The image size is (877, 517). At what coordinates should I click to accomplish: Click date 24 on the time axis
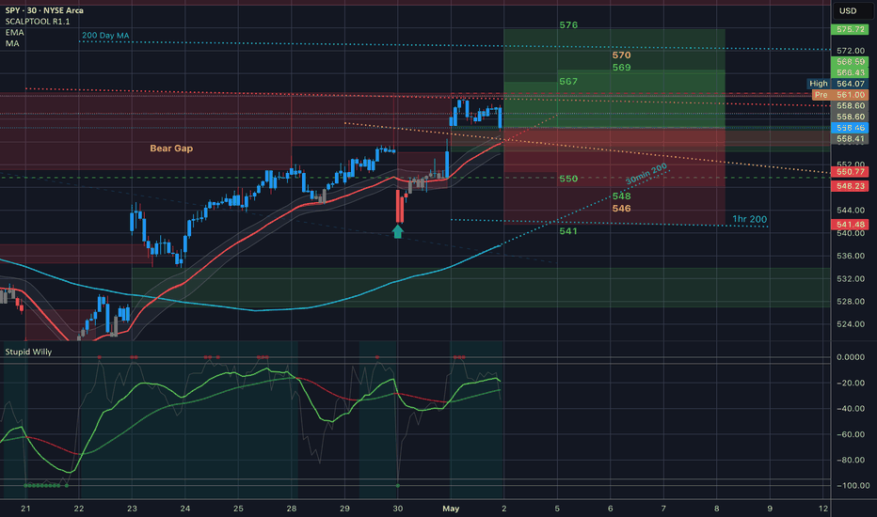pos(184,509)
